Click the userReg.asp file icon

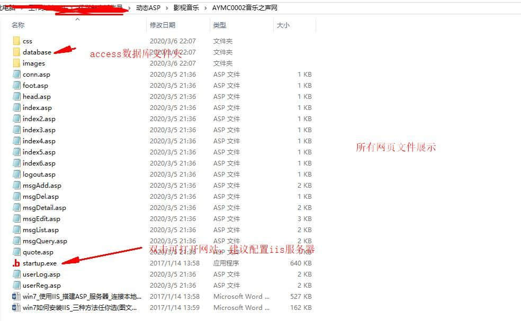pos(16,286)
